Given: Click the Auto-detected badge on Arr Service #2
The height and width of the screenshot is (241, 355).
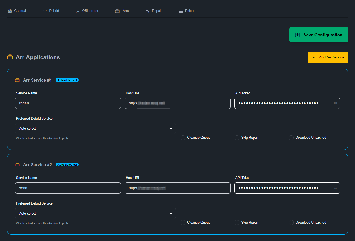Looking at the screenshot, I should click(67, 165).
